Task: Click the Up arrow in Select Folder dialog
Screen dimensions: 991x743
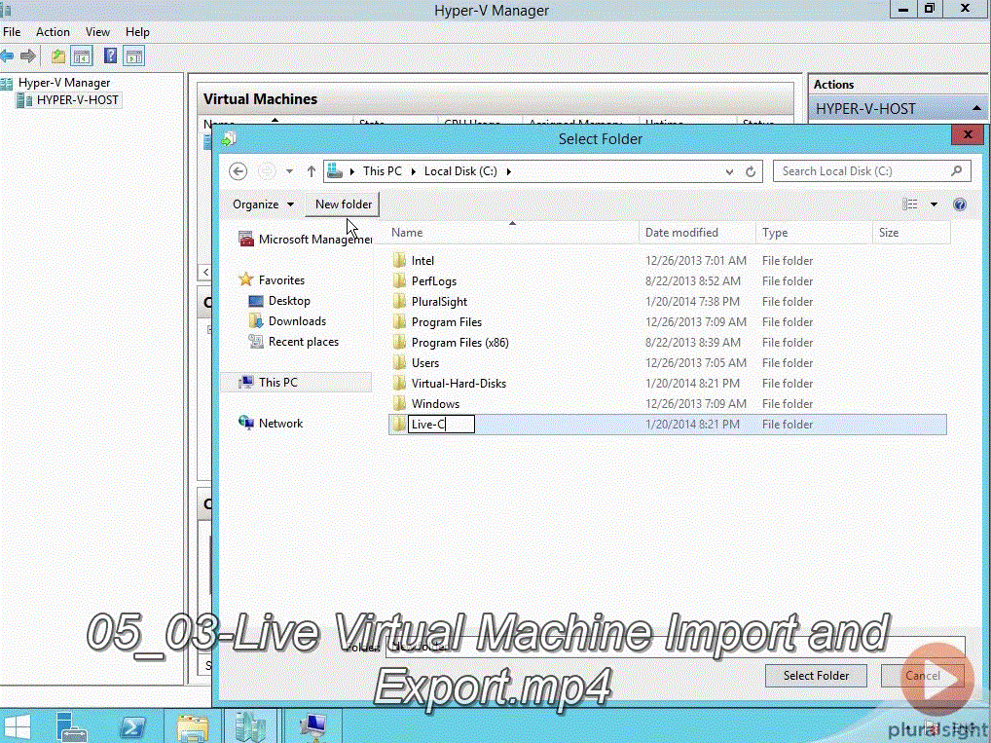Action: pos(311,171)
